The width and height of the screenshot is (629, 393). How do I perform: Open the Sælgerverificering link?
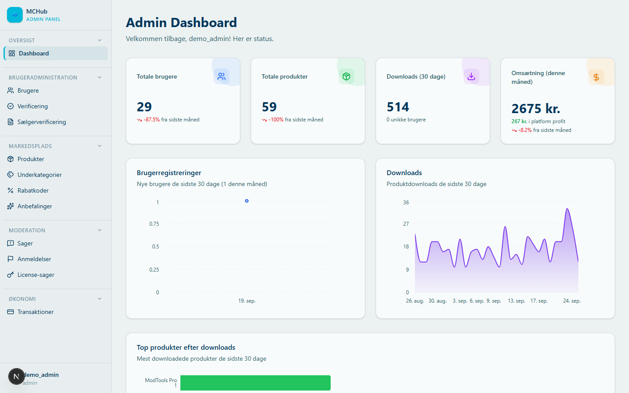[x=55, y=122]
